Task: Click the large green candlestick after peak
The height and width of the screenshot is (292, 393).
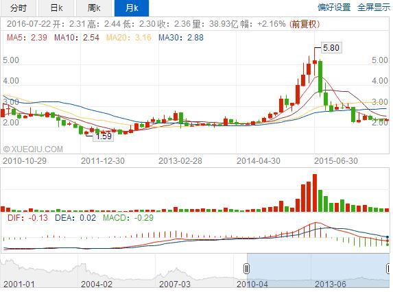Action: tap(320, 76)
